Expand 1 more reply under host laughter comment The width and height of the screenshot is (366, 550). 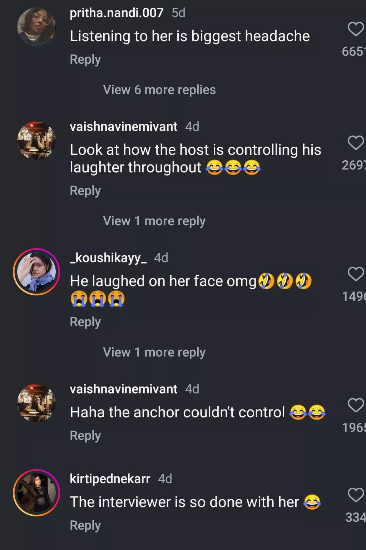pyautogui.click(x=154, y=221)
